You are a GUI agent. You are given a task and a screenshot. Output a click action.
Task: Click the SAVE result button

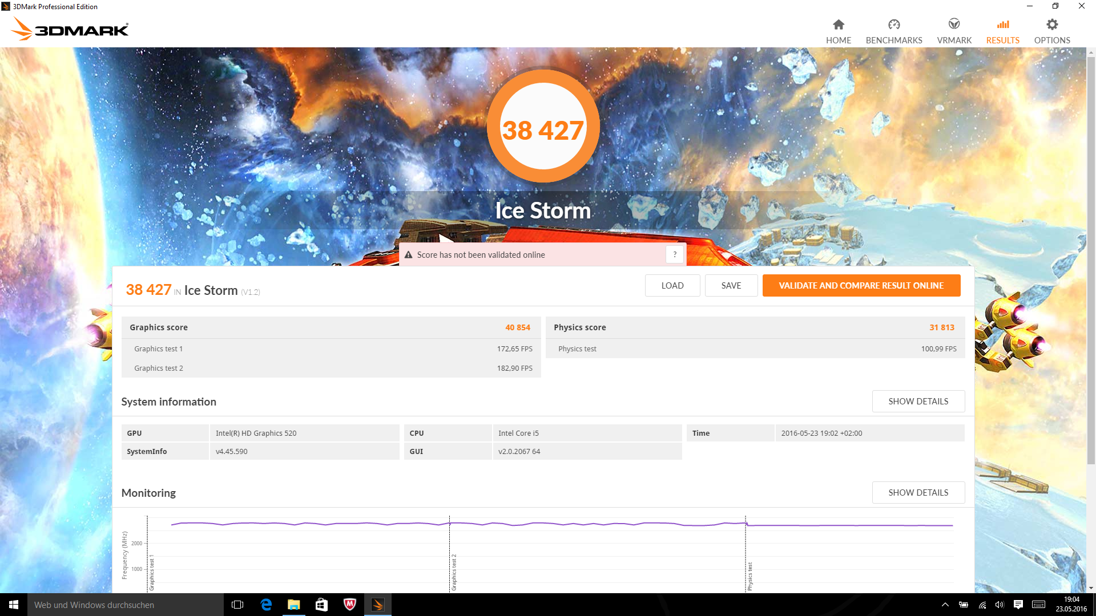(731, 286)
